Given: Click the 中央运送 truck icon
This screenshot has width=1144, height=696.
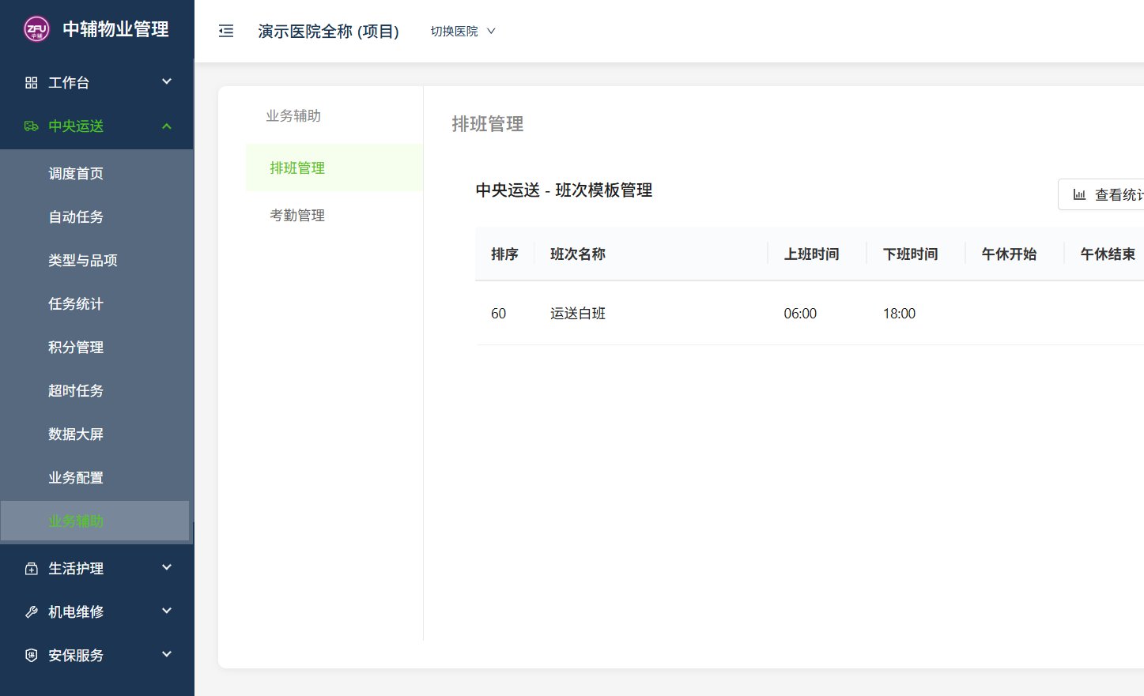Looking at the screenshot, I should tap(32, 126).
